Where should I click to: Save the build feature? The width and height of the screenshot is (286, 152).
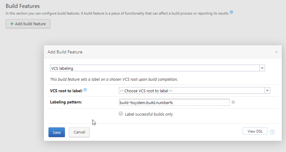coord(57,132)
